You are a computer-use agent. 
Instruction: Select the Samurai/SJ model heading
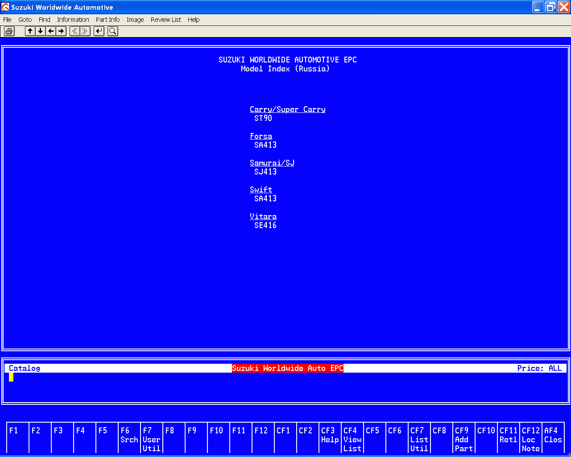(272, 163)
